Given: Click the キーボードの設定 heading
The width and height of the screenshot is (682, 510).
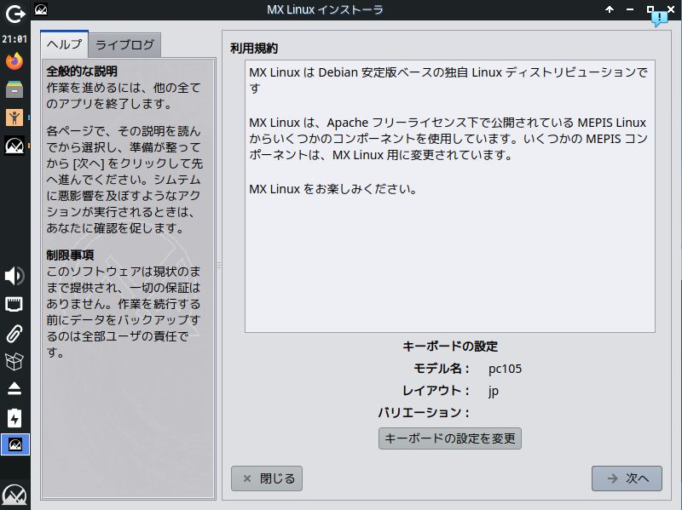Looking at the screenshot, I should point(450,347).
